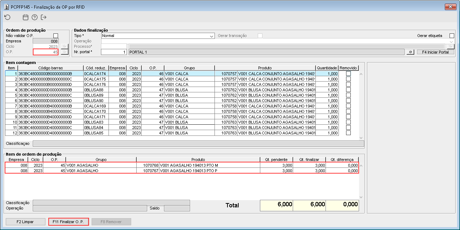Click the Qt. pendente column header
Image resolution: width=460 pixels, height=230 pixels.
(x=276, y=160)
